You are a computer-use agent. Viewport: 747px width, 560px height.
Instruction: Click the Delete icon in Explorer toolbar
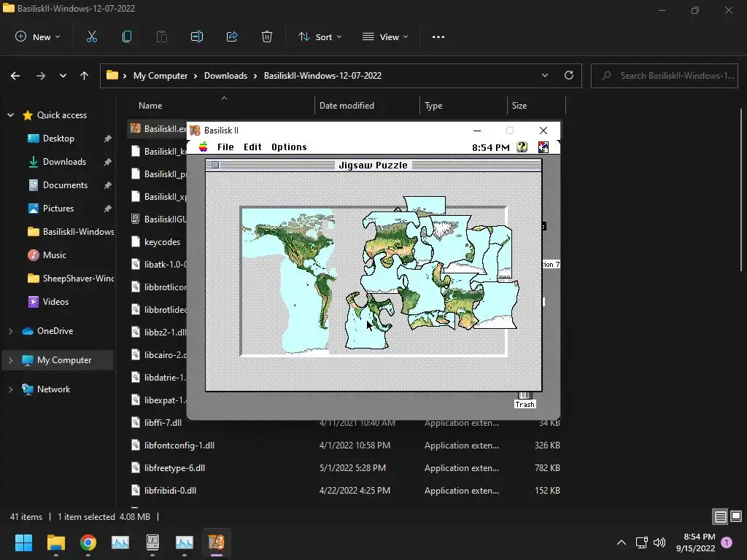click(x=267, y=36)
